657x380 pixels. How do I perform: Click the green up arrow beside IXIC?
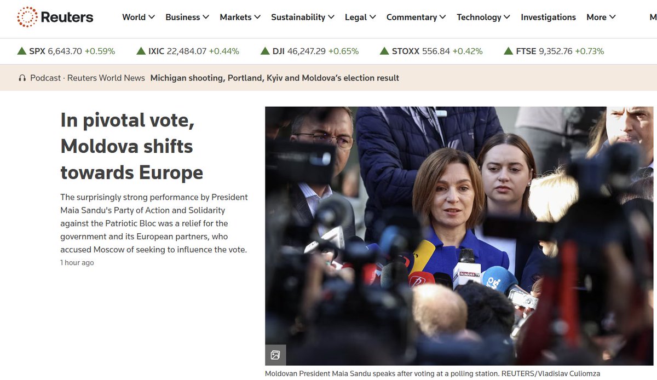(x=140, y=50)
